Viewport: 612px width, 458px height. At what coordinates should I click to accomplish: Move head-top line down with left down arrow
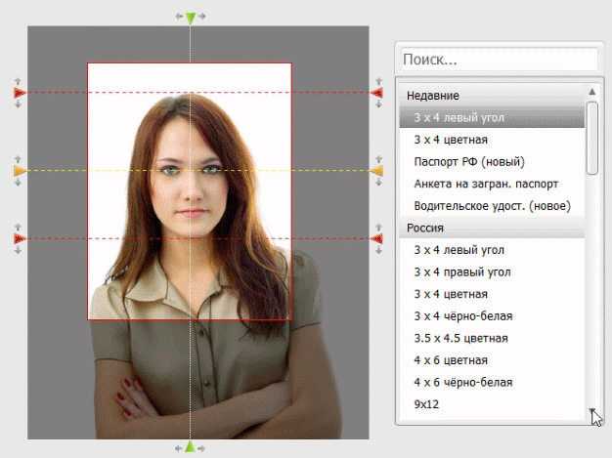(18, 104)
